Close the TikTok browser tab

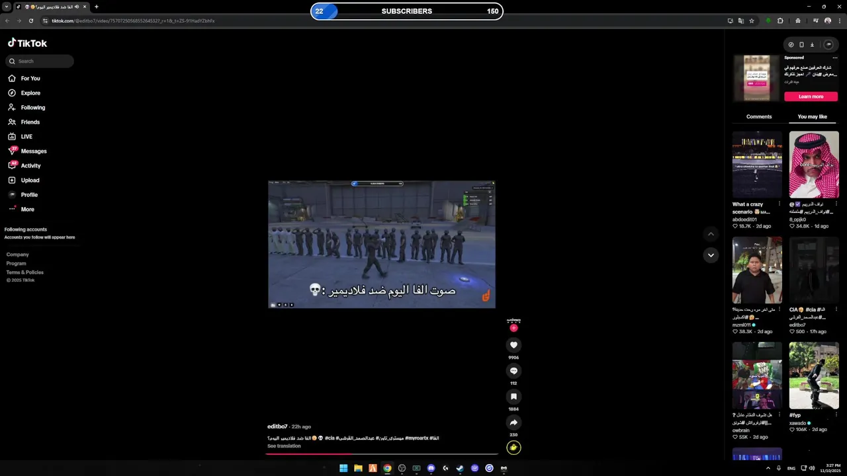pos(85,7)
